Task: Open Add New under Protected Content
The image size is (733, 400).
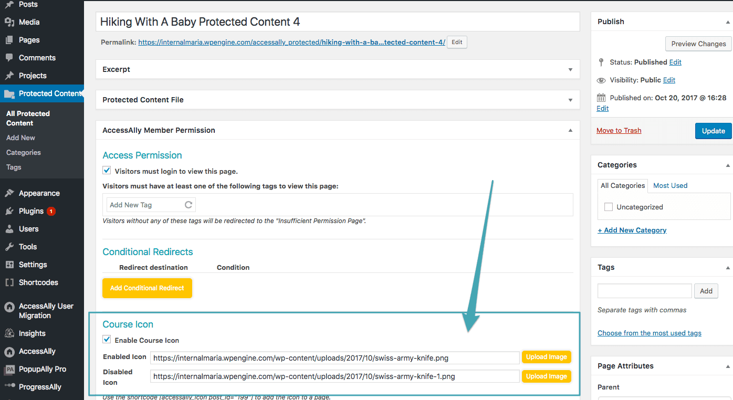Action: tap(21, 138)
